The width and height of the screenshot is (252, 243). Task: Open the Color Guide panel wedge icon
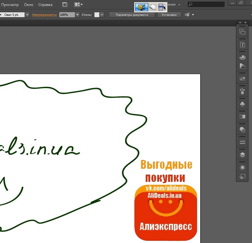click(x=242, y=66)
